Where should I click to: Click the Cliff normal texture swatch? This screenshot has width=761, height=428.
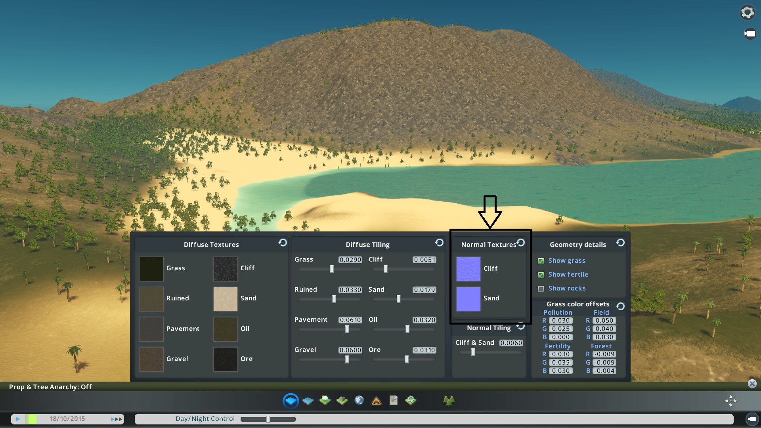pyautogui.click(x=468, y=268)
